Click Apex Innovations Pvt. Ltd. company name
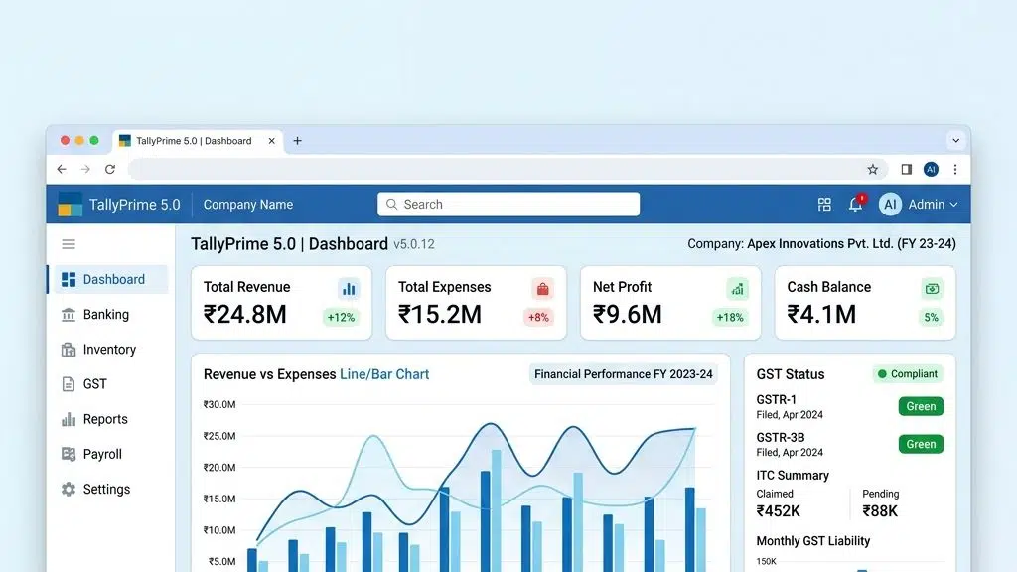 click(x=820, y=244)
